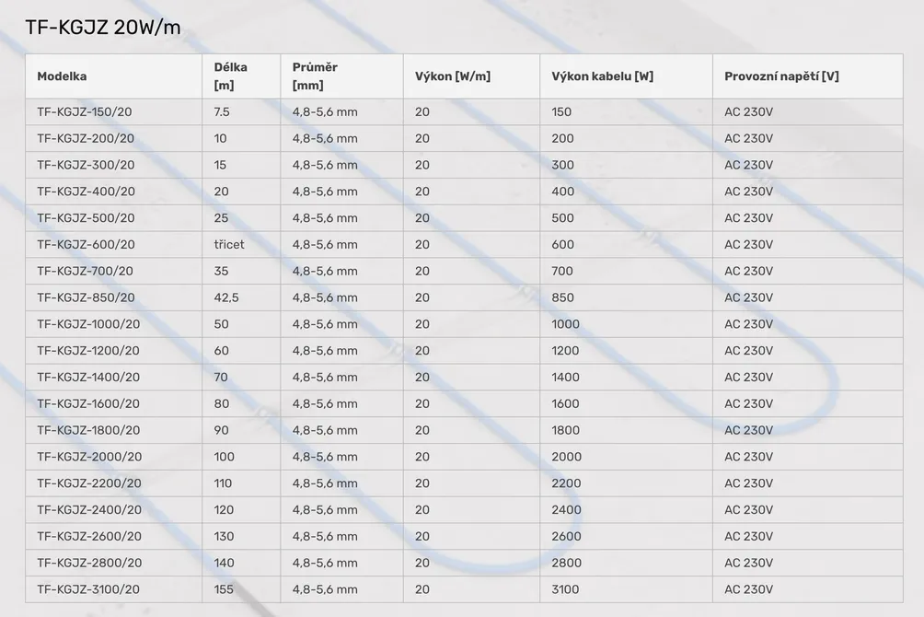Screen dimensions: 924x617
Task: Click the Výkon [W/m] column header
Action: point(453,76)
